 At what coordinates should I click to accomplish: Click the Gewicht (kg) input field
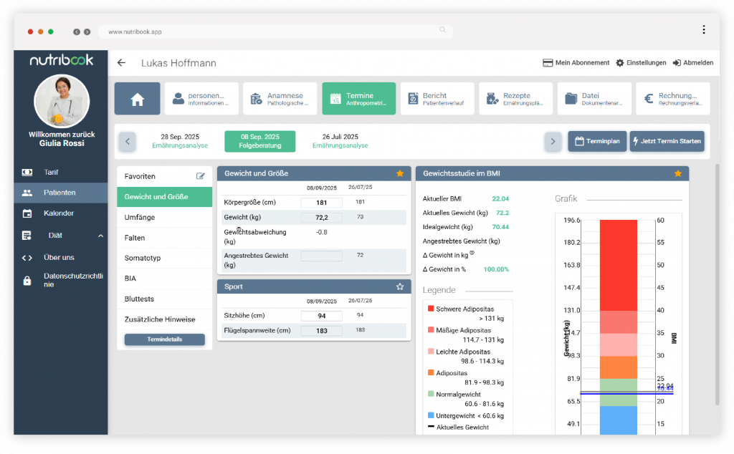[321, 217]
